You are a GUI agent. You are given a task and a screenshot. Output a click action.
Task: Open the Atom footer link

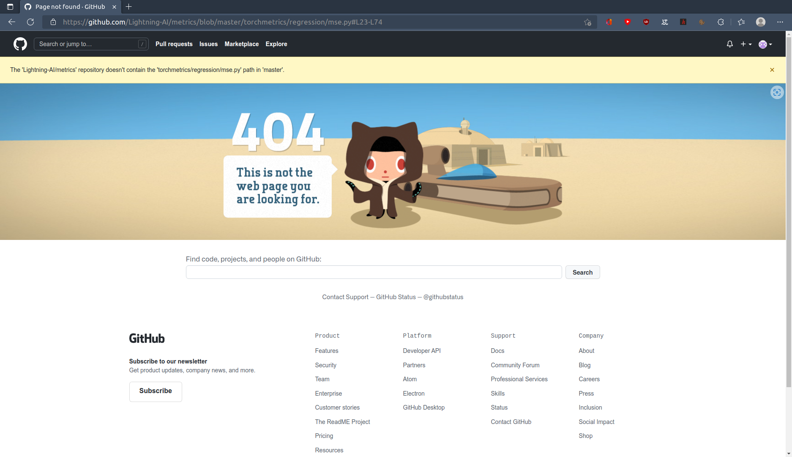[410, 379]
